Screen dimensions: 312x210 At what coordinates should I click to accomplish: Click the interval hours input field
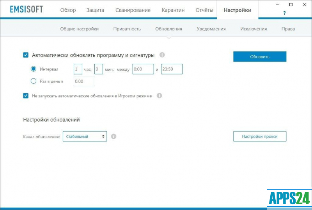(x=78, y=69)
